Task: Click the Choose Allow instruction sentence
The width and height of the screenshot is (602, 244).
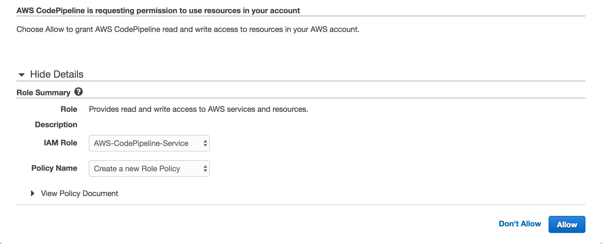Action: click(188, 29)
